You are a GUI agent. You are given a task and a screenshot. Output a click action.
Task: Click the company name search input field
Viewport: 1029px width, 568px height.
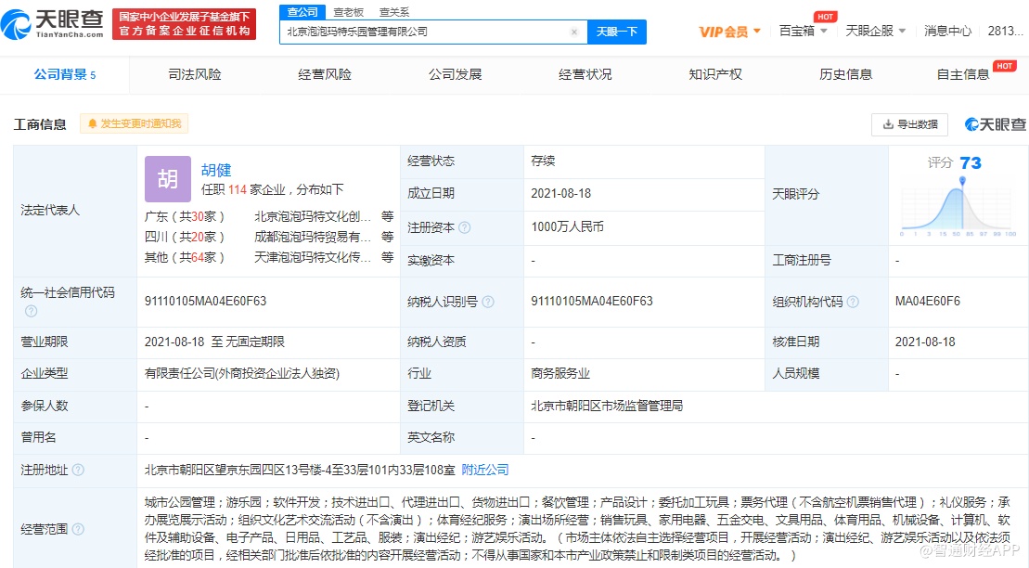tap(422, 32)
